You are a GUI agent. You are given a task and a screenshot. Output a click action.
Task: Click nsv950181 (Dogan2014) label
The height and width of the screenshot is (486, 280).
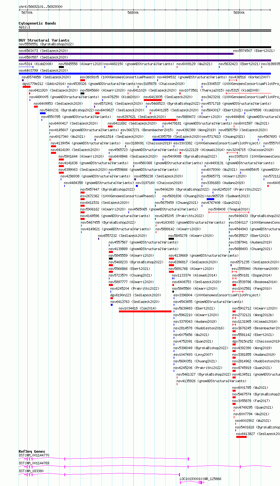click(252, 275)
